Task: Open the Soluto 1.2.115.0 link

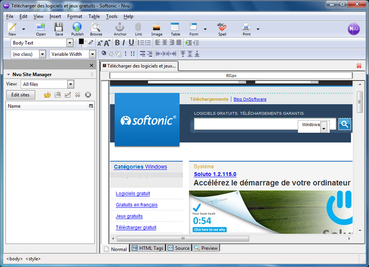Action: (215, 174)
